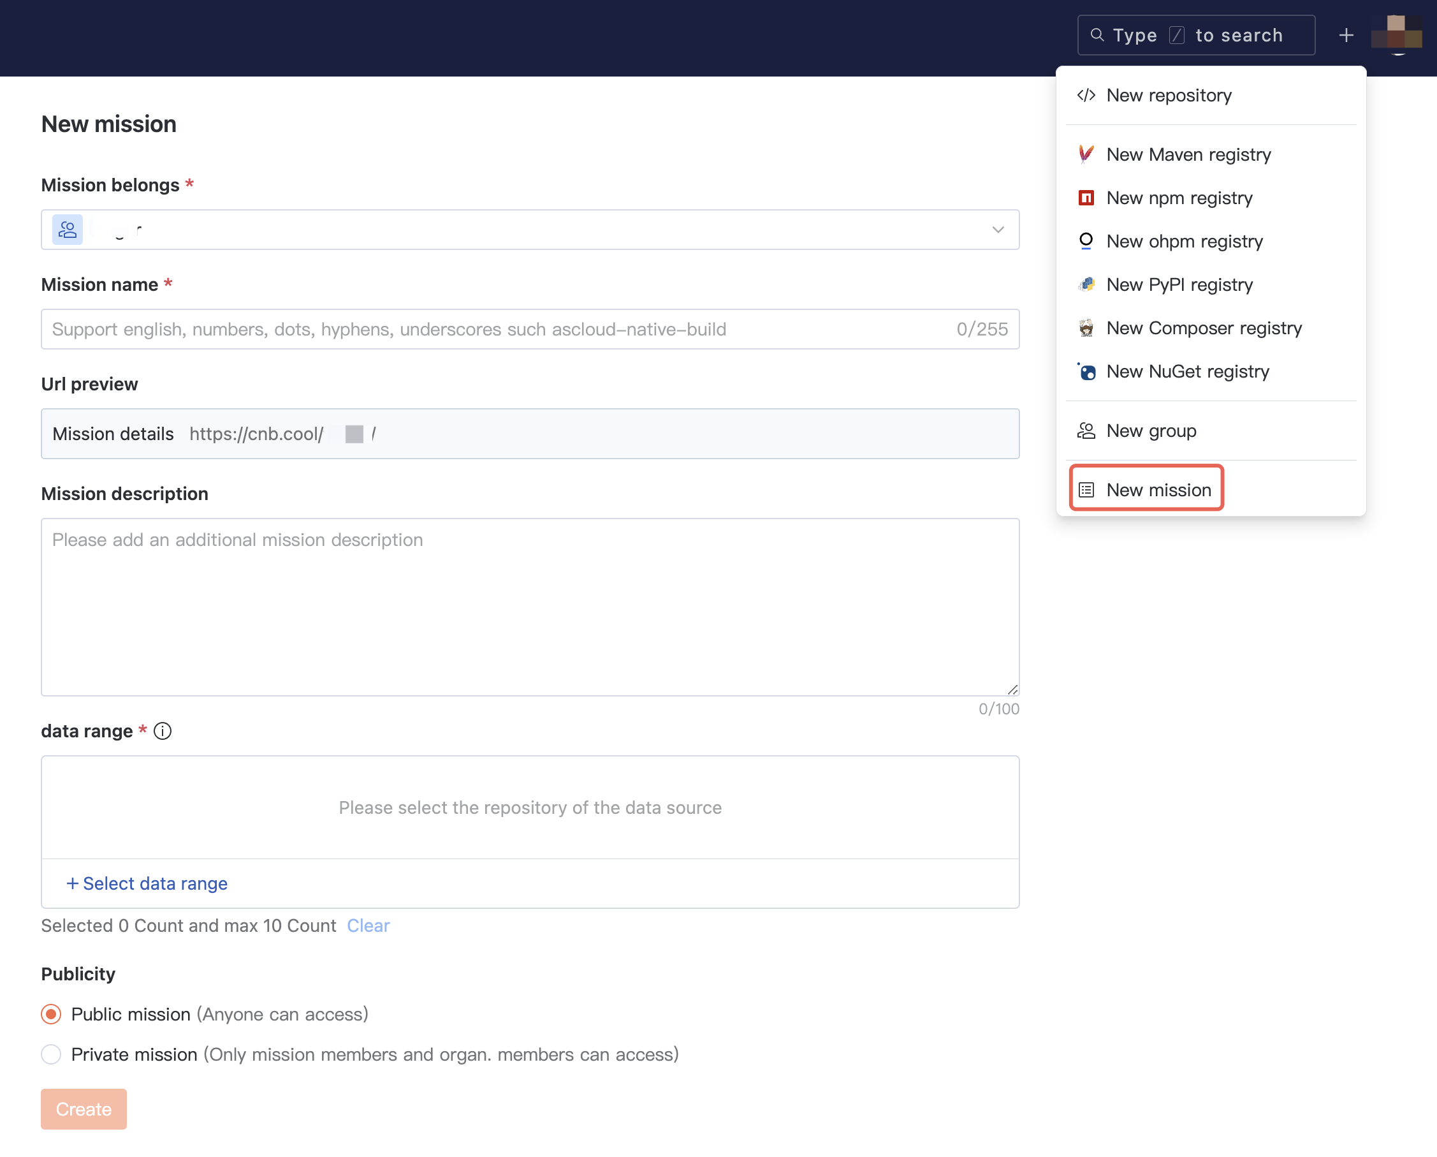The image size is (1437, 1157).
Task: Expand the Mission belongs dropdown
Action: pos(530,230)
